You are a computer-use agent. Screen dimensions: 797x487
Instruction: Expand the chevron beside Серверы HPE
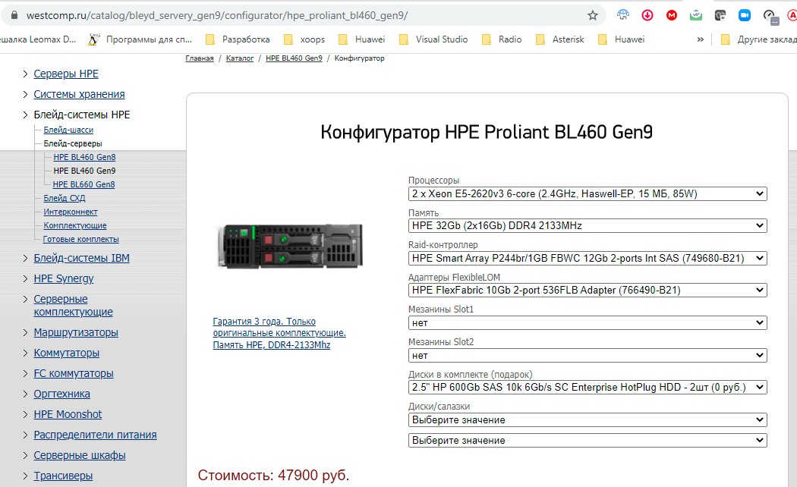25,74
